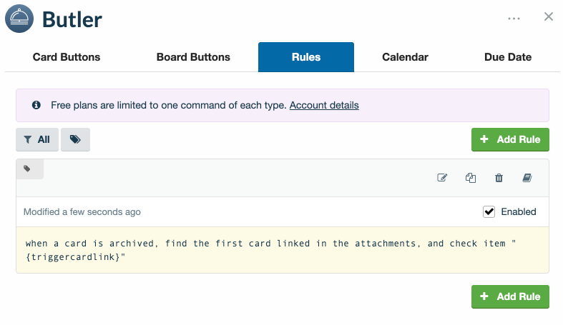The height and width of the screenshot is (325, 563).
Task: Filter rules by tags button
Action: coord(75,140)
